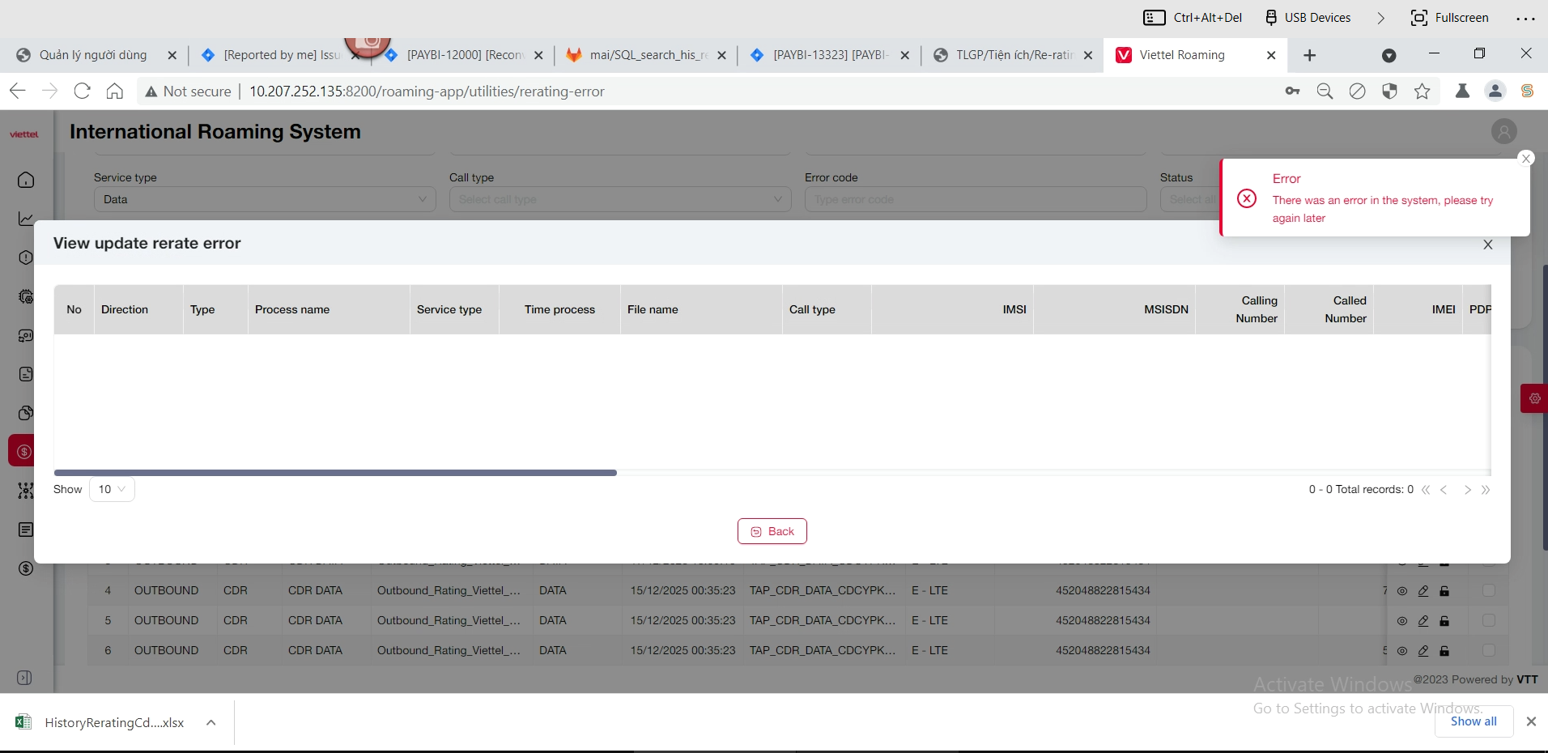Open the chart statistics icon in the sidebar
The width and height of the screenshot is (1548, 753).
[x=26, y=219]
